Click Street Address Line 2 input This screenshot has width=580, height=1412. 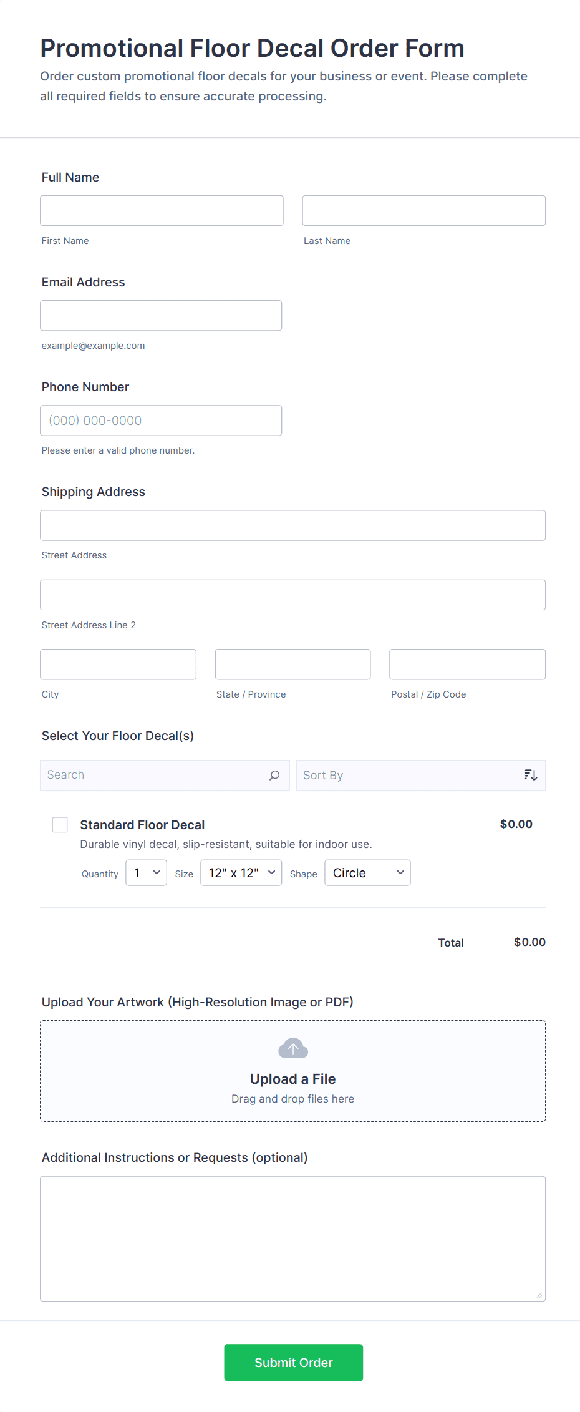pyautogui.click(x=292, y=595)
